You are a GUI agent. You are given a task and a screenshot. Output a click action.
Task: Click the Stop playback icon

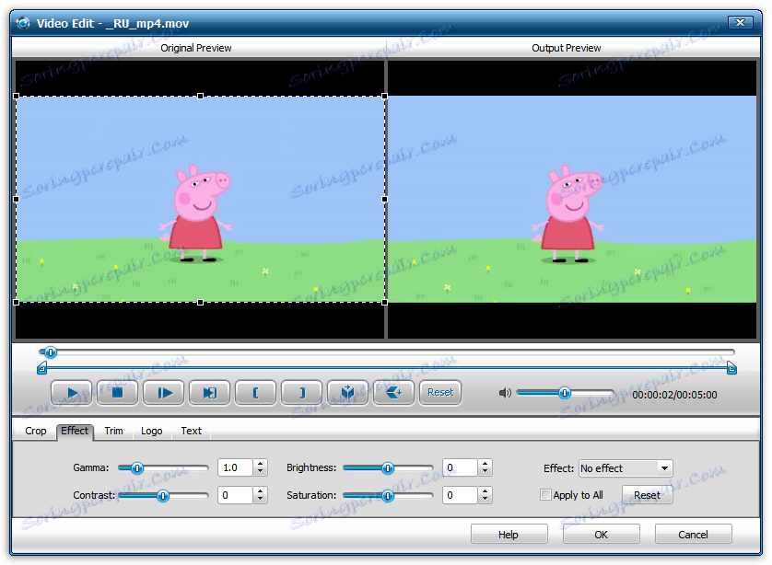point(117,392)
